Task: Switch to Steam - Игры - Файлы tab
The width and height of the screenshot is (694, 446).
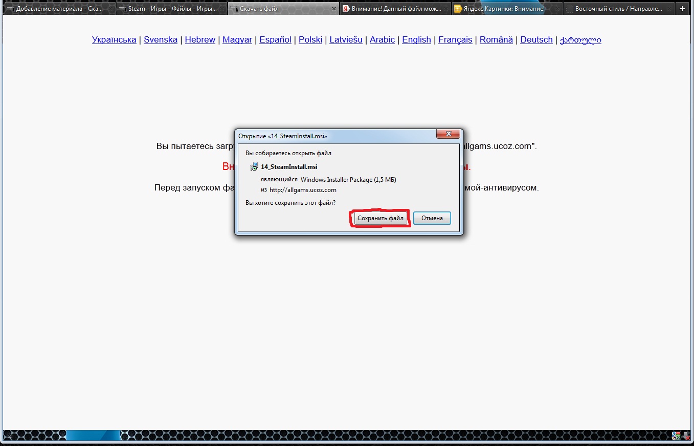Action: [x=171, y=9]
